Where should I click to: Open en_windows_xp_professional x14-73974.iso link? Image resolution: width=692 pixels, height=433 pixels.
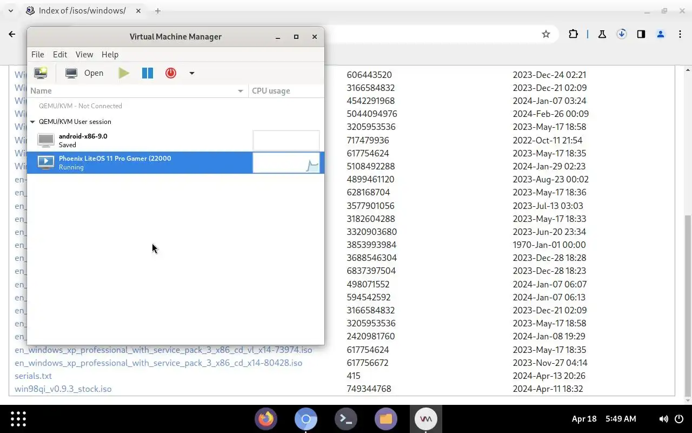tap(163, 350)
